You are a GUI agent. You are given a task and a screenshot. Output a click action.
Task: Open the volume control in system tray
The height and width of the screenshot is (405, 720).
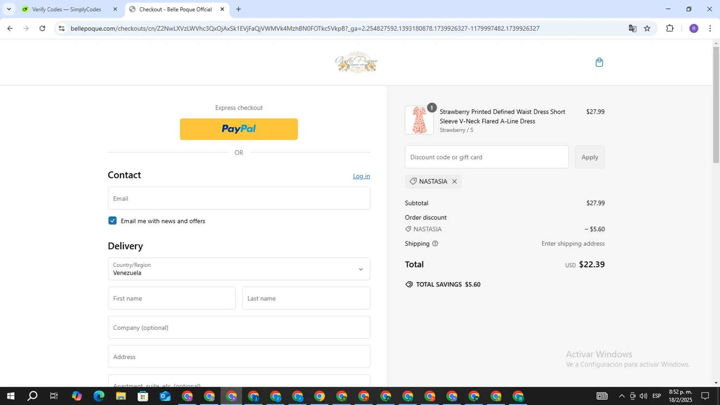643,396
